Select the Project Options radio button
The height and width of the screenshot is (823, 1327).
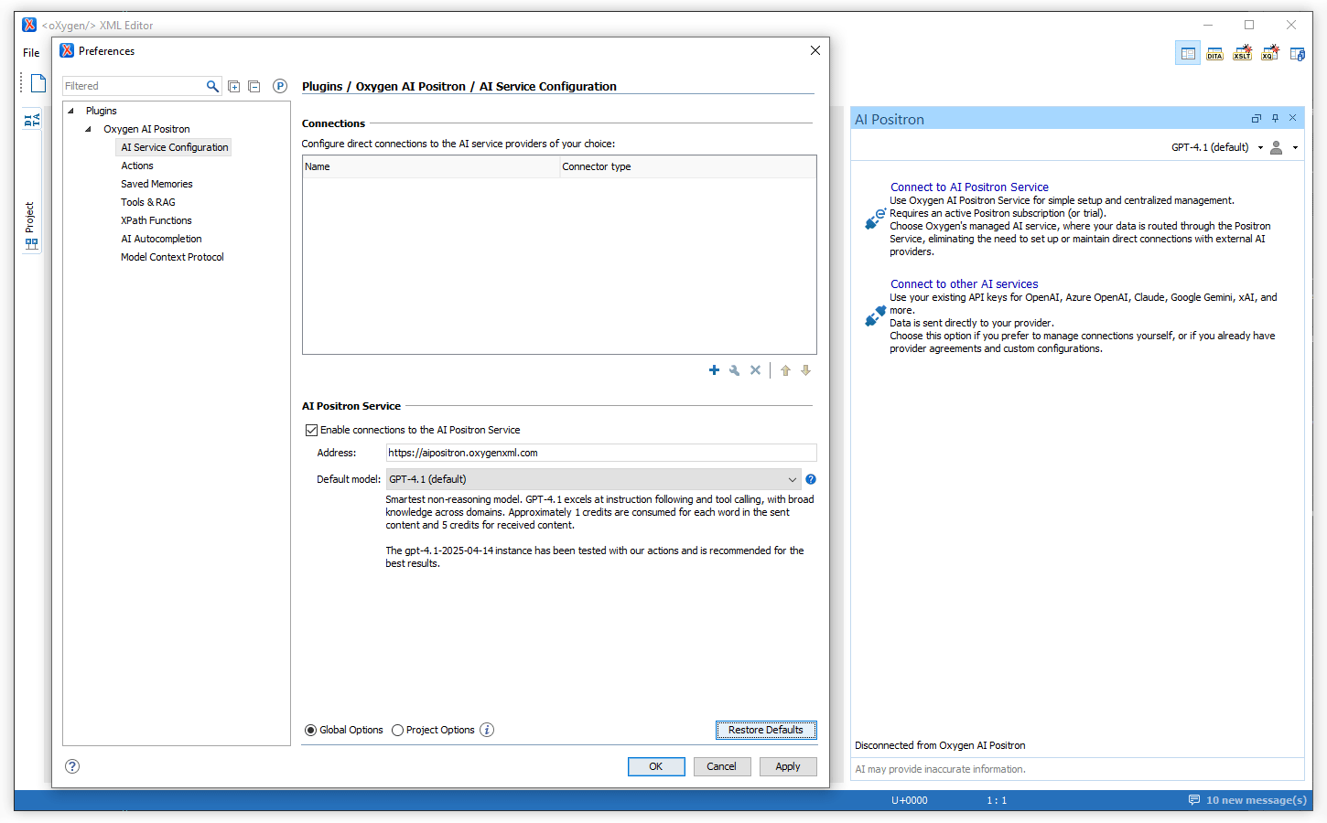[397, 730]
